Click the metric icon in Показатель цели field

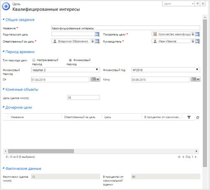[x=155, y=34]
